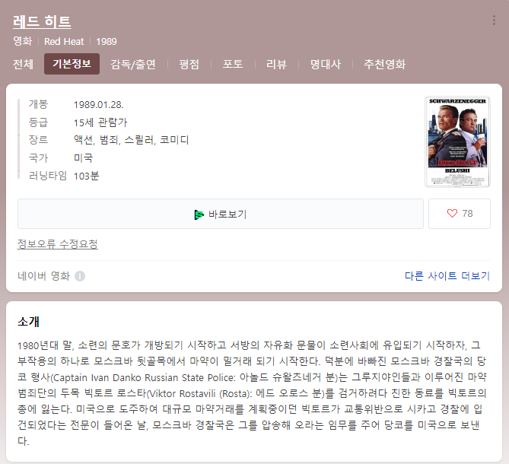509x464 pixels.
Task: Select the 기본정보 tab
Action: 72,65
